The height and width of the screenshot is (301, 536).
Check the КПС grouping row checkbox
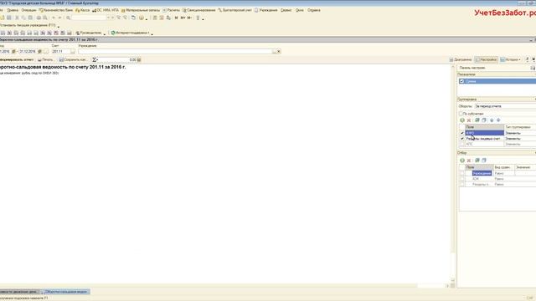click(461, 144)
